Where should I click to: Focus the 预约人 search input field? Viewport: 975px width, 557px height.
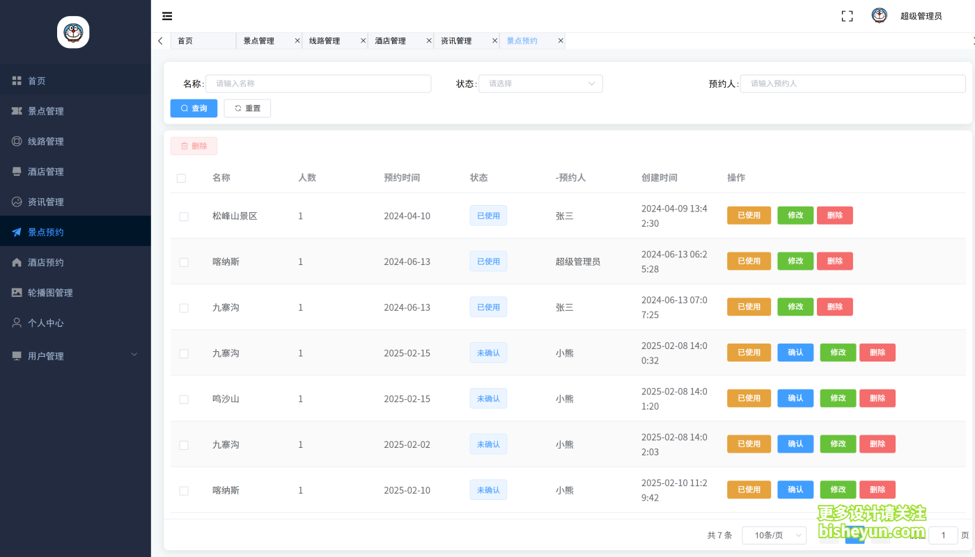(853, 83)
